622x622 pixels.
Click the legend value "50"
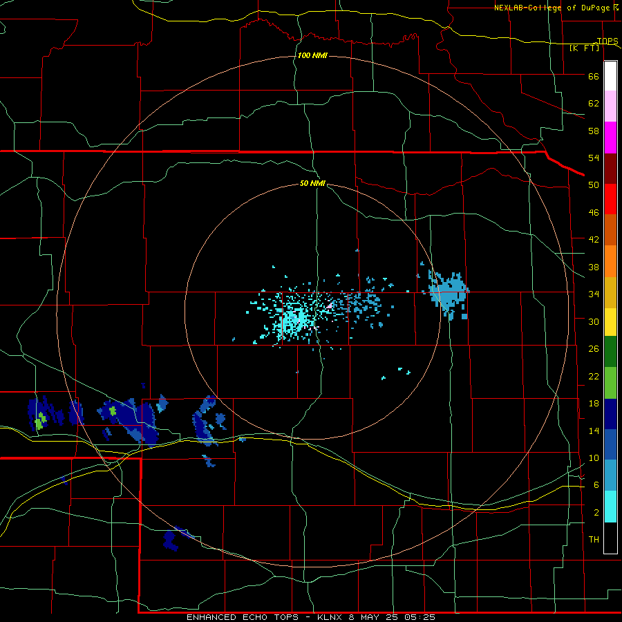click(594, 185)
